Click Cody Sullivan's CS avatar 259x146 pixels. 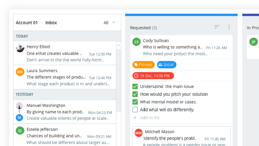pyautogui.click(x=137, y=42)
